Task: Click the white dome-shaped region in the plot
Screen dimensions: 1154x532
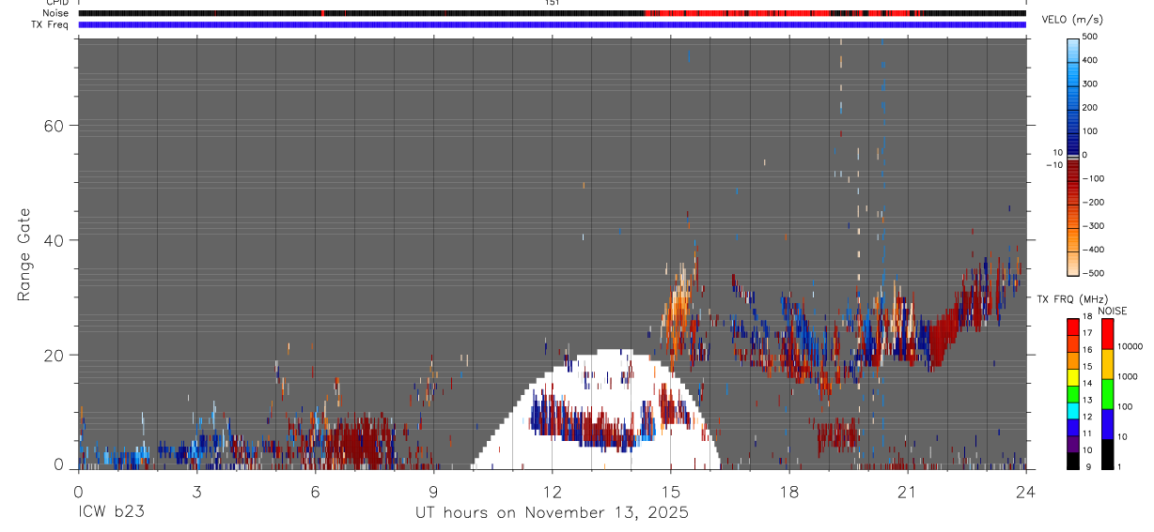Action: (x=595, y=409)
